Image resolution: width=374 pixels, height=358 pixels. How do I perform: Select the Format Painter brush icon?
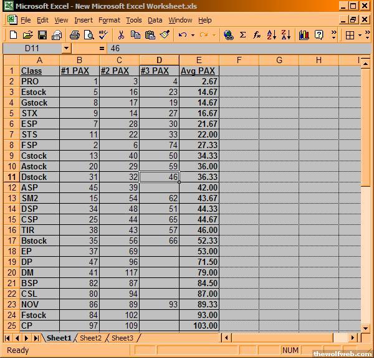162,35
